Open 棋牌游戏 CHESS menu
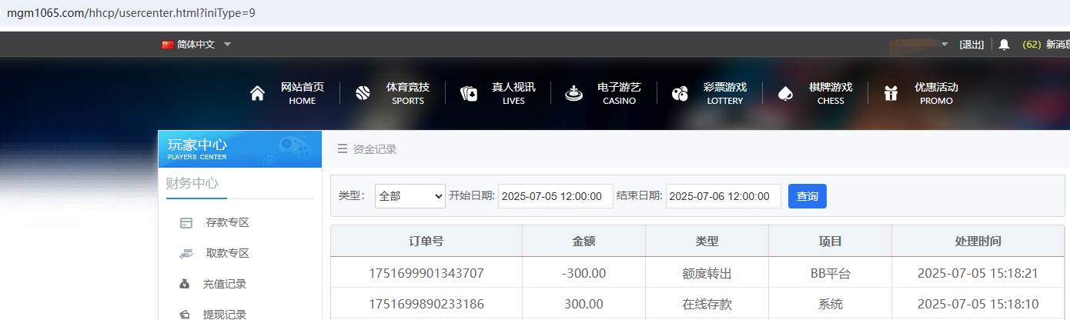Image resolution: width=1070 pixels, height=320 pixels. coord(831,93)
